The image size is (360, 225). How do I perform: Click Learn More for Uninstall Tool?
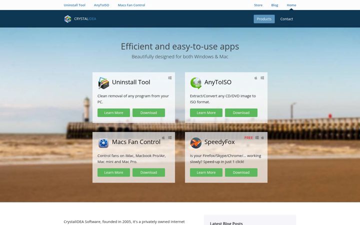(x=113, y=112)
